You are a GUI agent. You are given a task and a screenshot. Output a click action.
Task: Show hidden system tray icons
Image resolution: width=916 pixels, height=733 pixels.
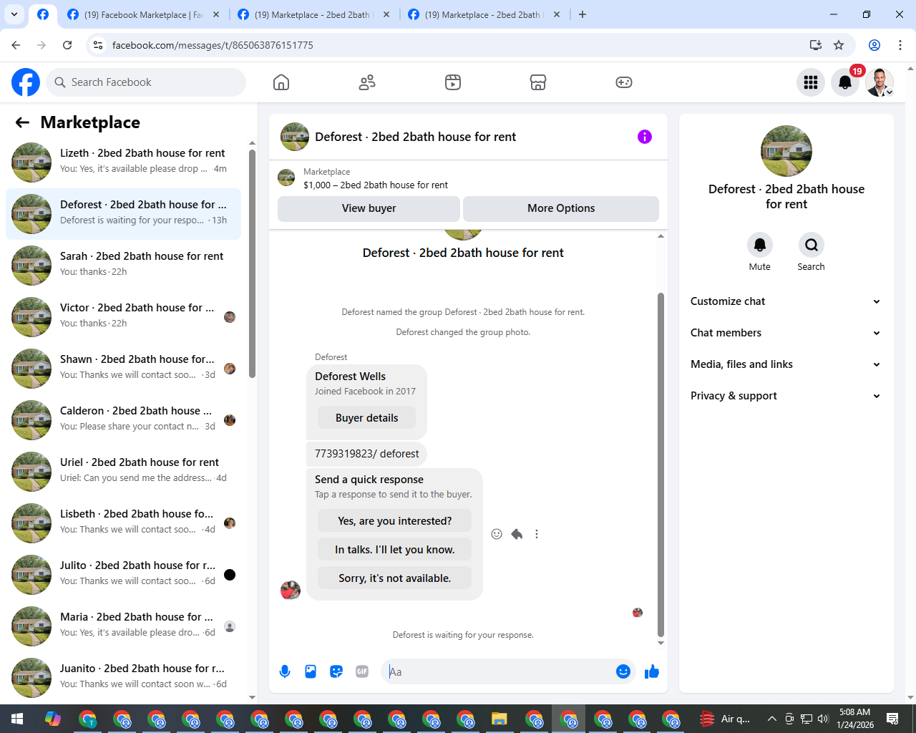(771, 719)
